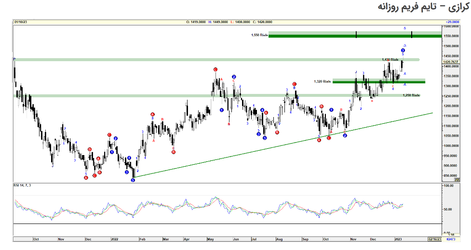Screen dimensions: 471x250
Task: Click the blue 5 marker at trendline start
Action: click(x=133, y=180)
